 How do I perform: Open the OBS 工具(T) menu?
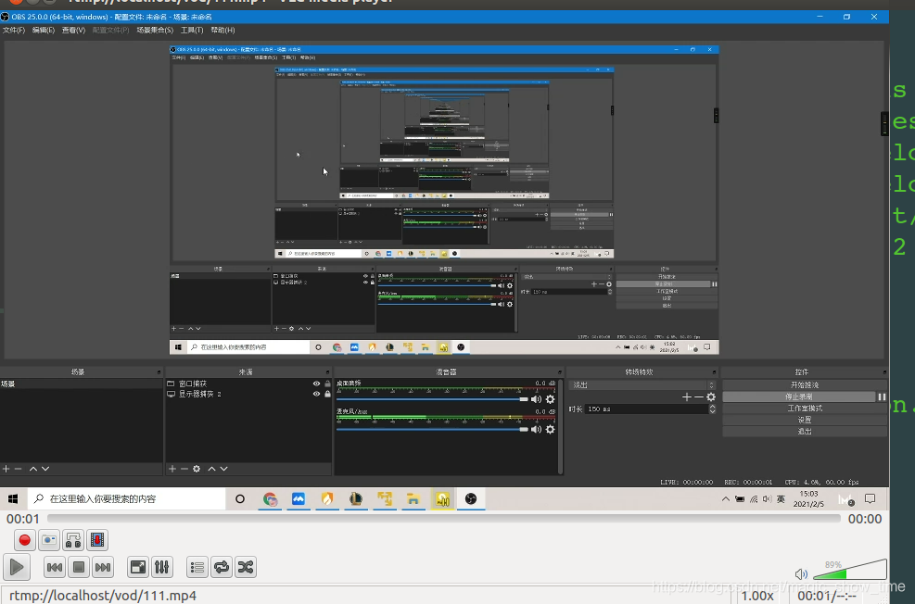coord(191,31)
